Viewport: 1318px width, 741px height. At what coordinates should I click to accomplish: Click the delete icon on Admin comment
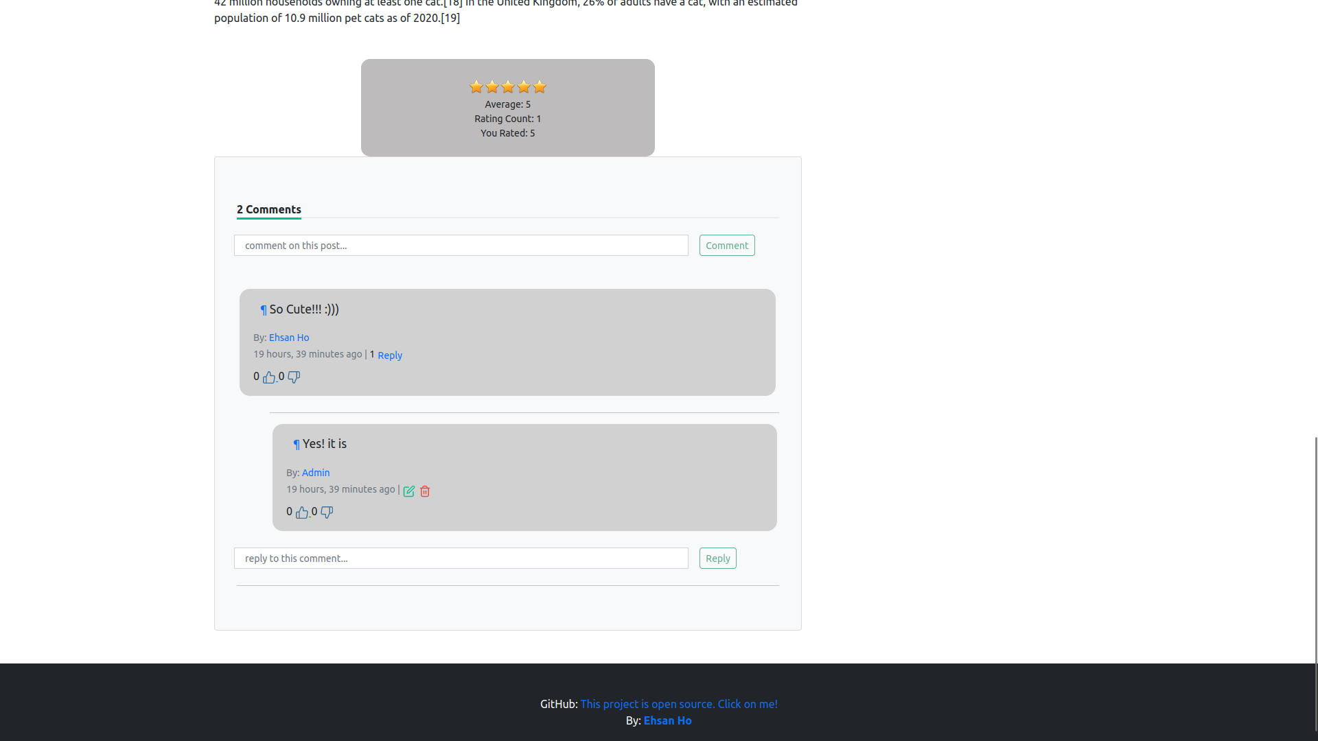(424, 491)
